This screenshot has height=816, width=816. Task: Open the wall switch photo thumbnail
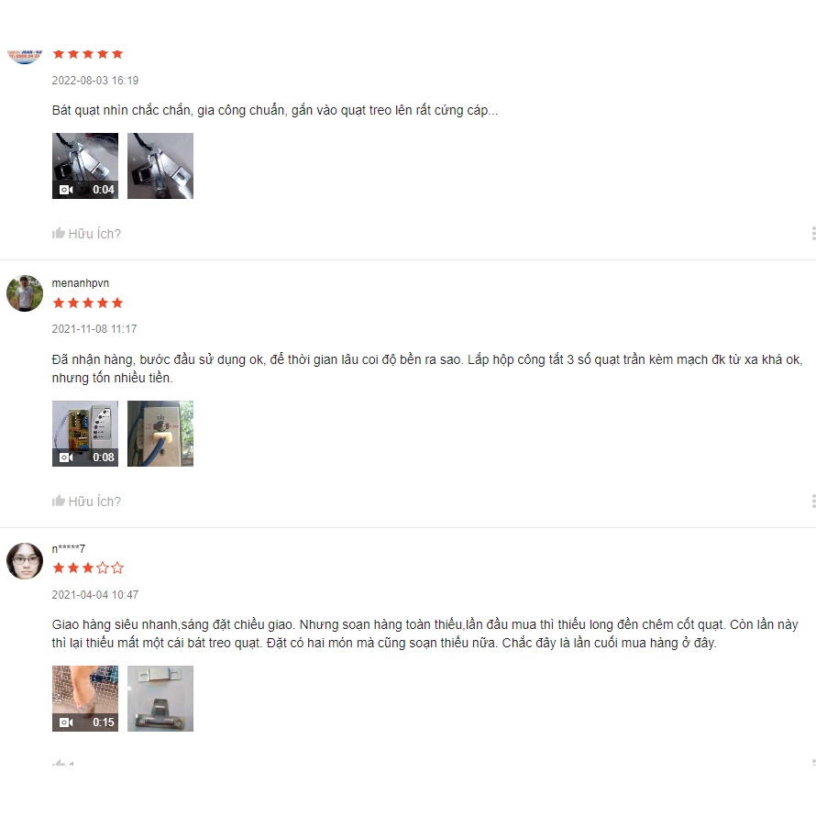pyautogui.click(x=160, y=434)
